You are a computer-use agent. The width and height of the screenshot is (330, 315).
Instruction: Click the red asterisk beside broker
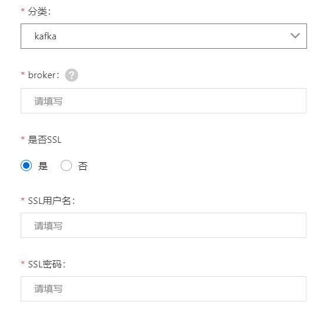[x=23, y=73]
